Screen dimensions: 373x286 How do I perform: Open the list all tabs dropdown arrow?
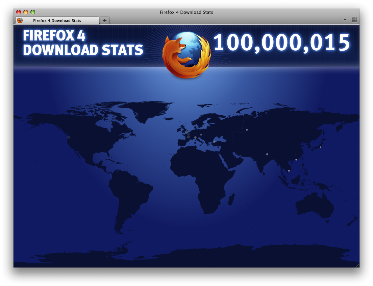345,20
